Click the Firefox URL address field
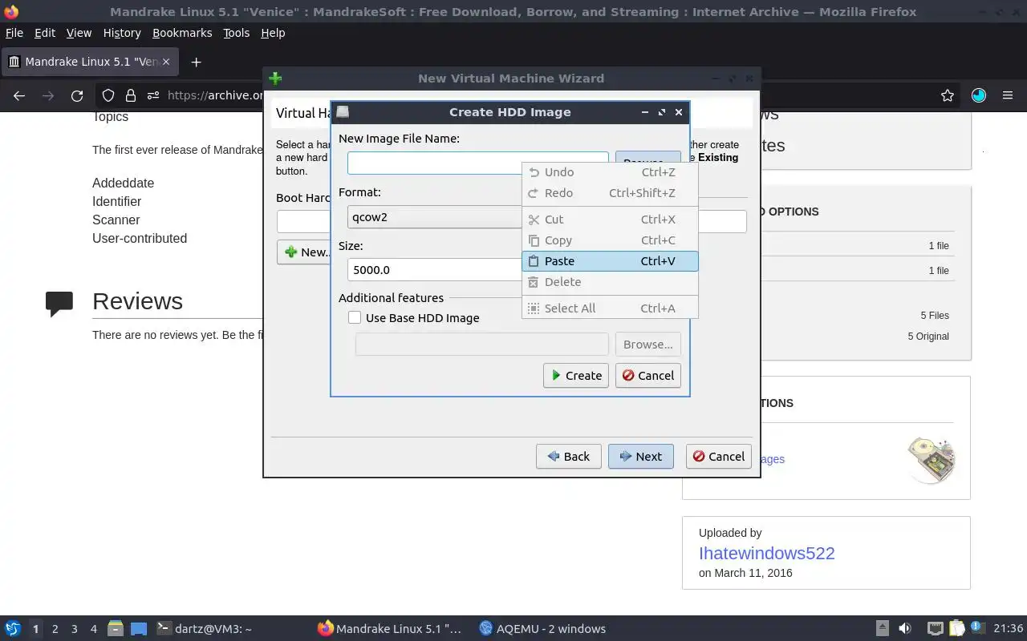Screen dimensions: 1027x641 click(215, 95)
